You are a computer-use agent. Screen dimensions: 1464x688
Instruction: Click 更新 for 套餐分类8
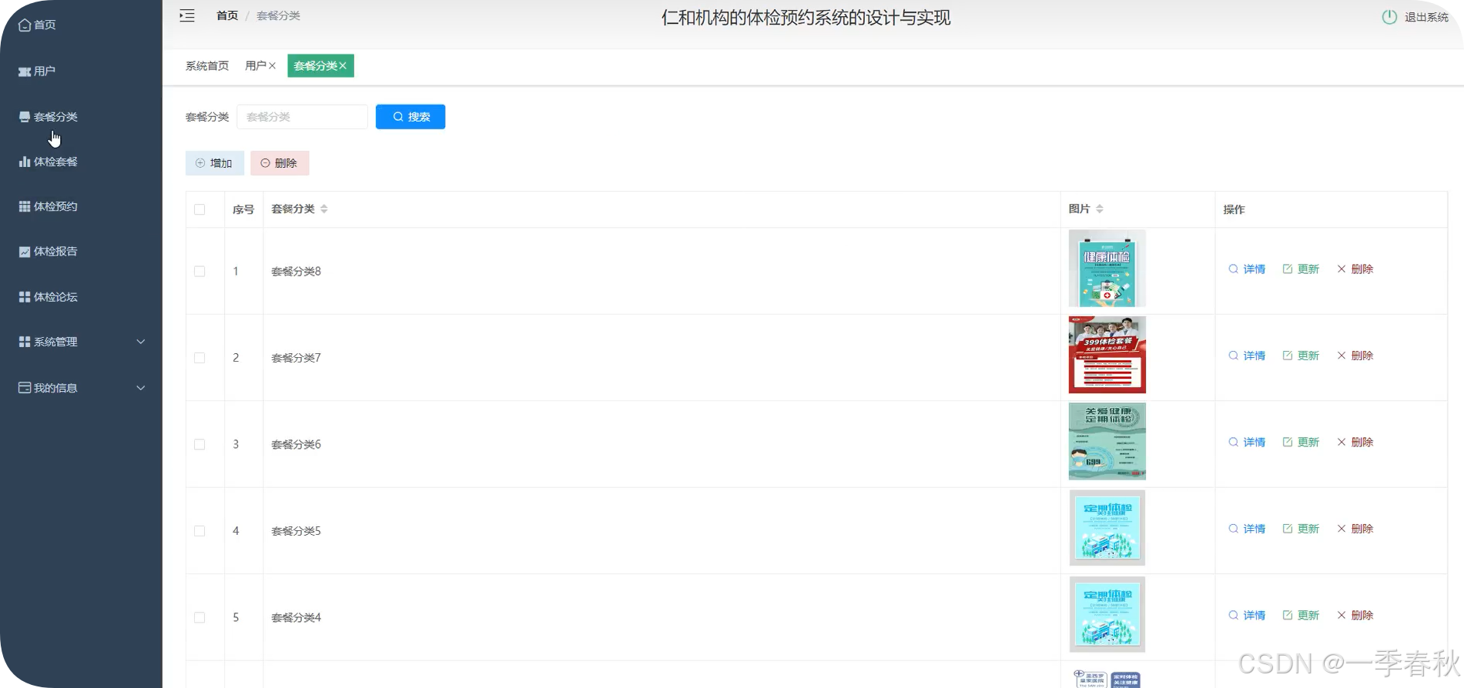1301,269
